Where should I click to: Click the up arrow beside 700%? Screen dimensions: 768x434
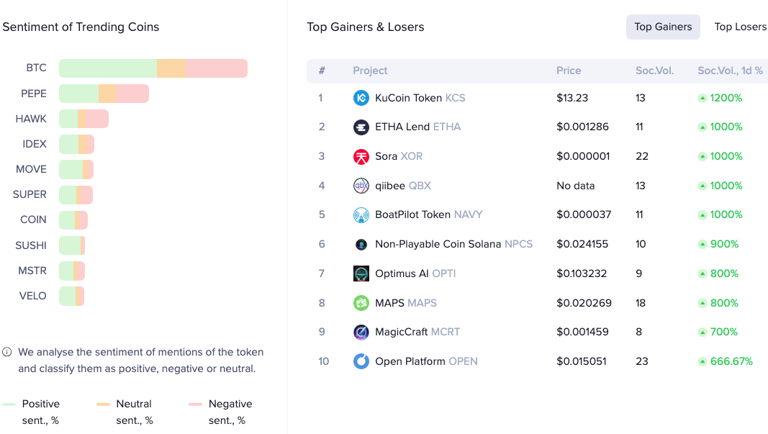[703, 332]
